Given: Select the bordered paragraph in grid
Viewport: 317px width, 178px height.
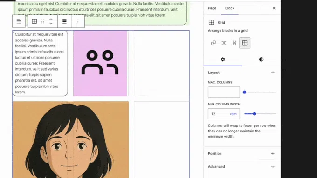Looking at the screenshot, I should click(x=40, y=63).
